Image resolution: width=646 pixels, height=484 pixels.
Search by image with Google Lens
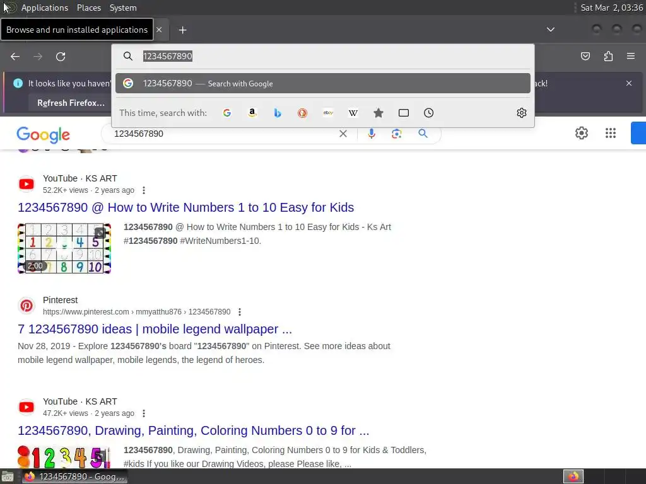pyautogui.click(x=397, y=134)
